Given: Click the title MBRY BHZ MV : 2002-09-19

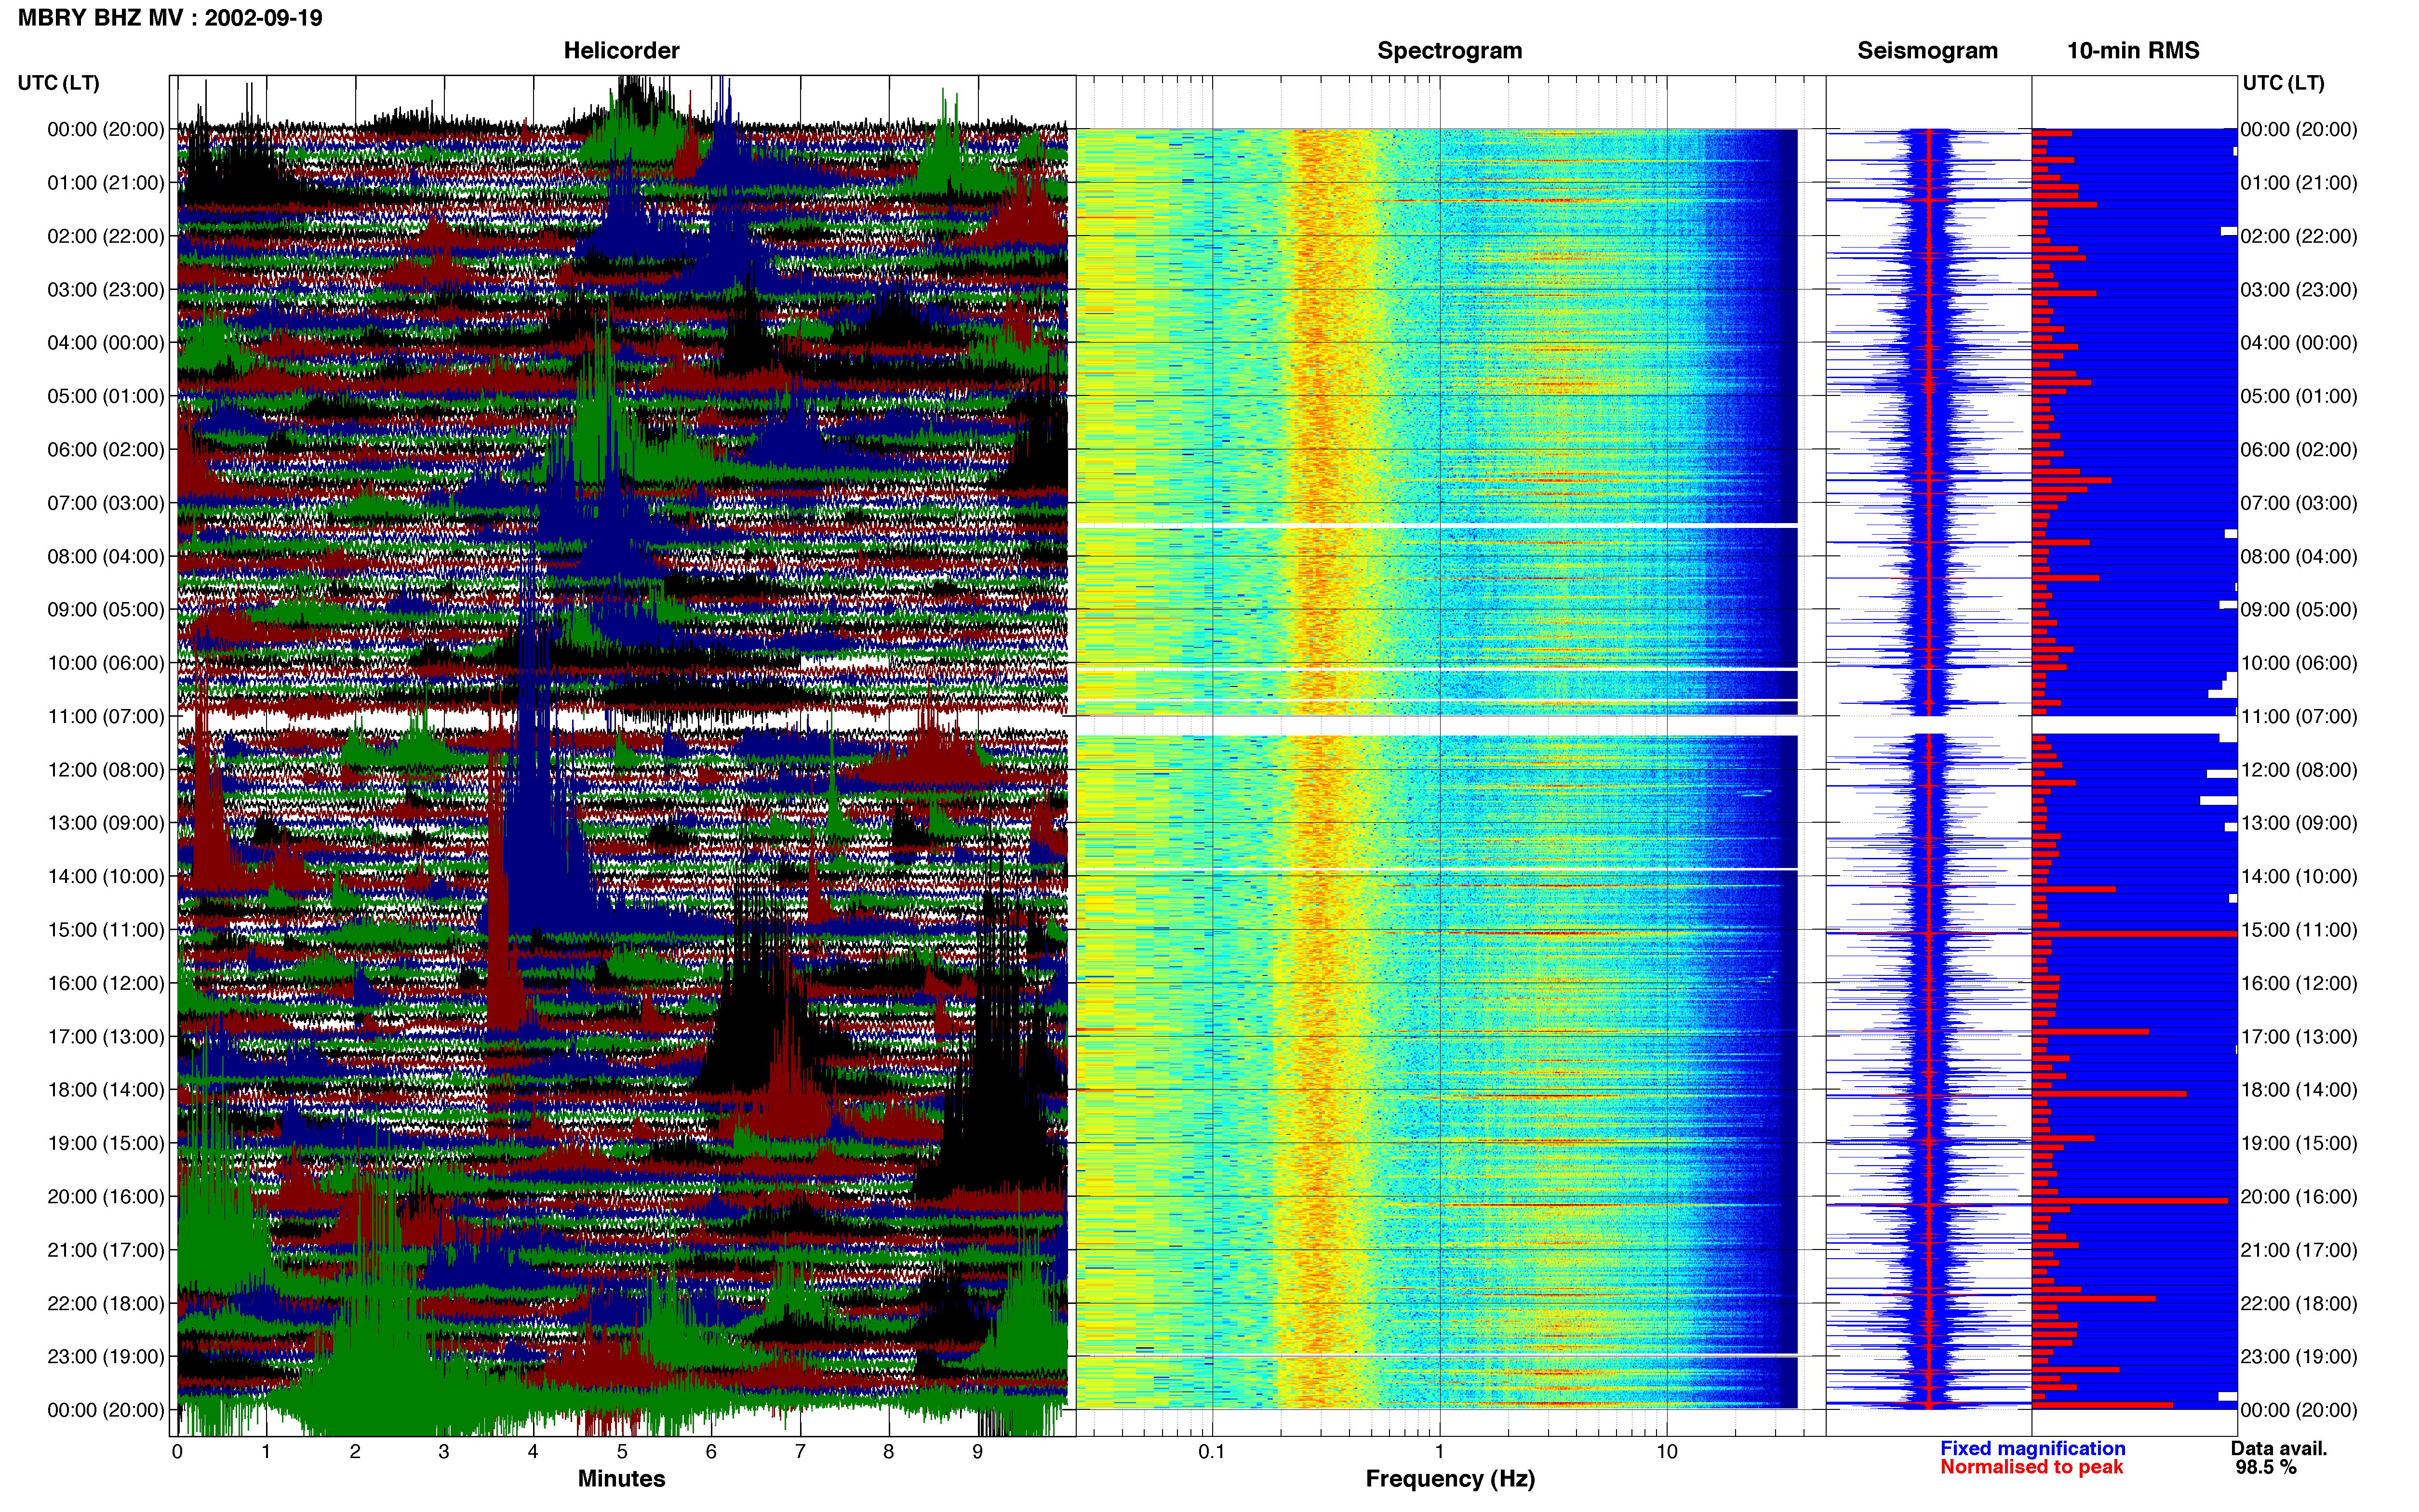Looking at the screenshot, I should coord(170,18).
